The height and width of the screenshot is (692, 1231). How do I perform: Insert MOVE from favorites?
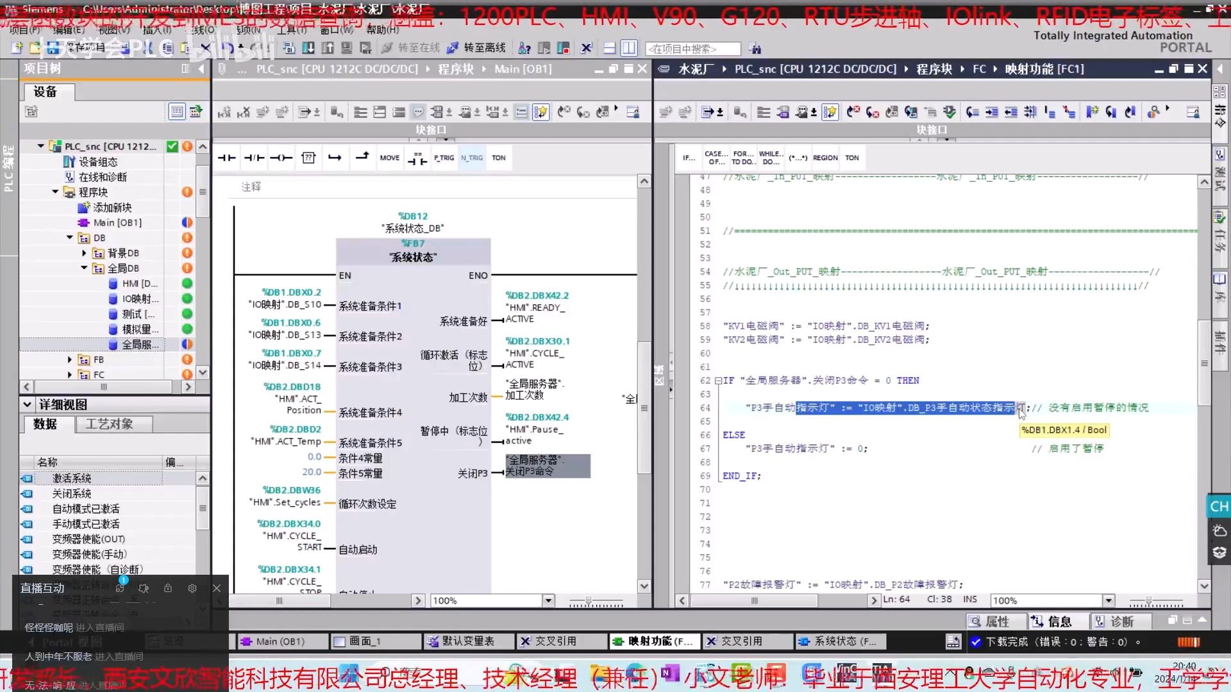(389, 158)
